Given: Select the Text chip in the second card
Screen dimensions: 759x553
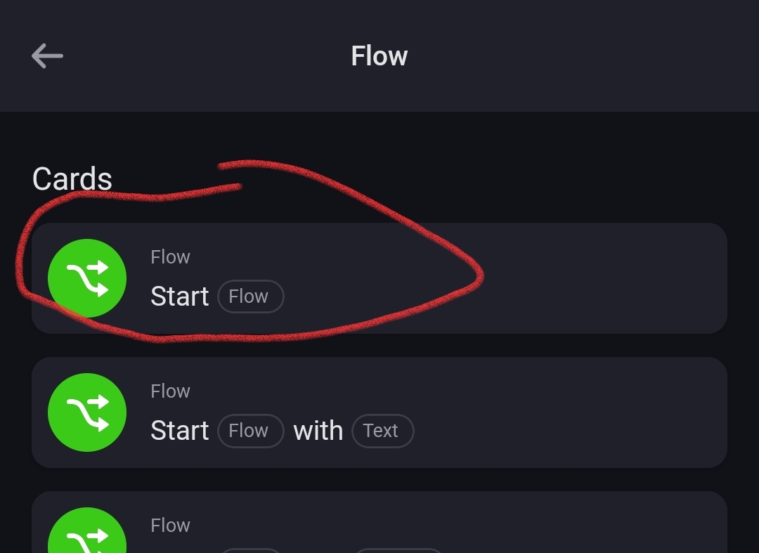Looking at the screenshot, I should coord(382,431).
